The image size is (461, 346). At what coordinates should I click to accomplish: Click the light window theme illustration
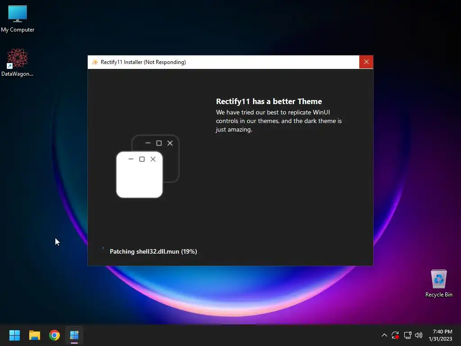[140, 174]
